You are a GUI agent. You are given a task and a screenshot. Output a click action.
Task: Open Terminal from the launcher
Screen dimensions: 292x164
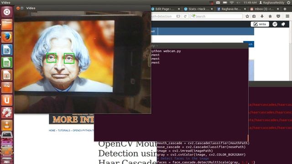[7, 135]
